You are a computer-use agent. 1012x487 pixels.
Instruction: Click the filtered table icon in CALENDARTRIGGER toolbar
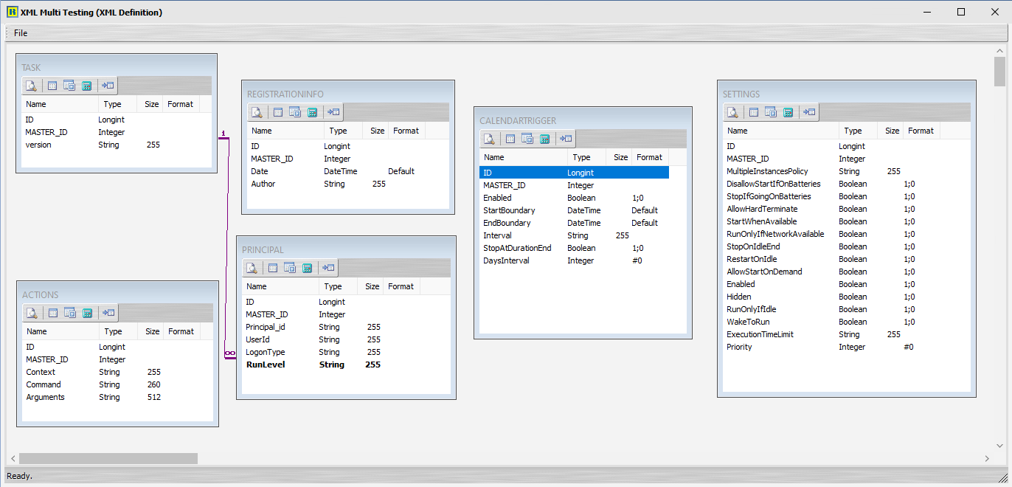(x=527, y=139)
